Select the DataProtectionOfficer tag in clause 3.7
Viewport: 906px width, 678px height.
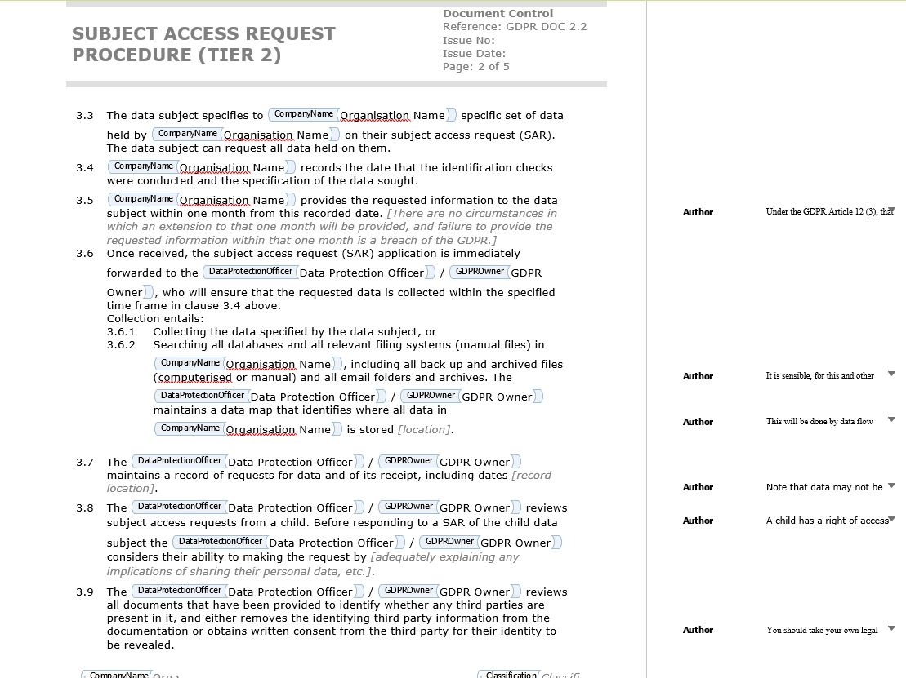click(179, 461)
